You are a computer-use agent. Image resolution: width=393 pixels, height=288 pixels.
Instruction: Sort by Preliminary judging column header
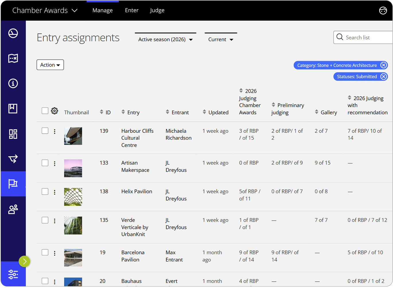tap(288, 109)
